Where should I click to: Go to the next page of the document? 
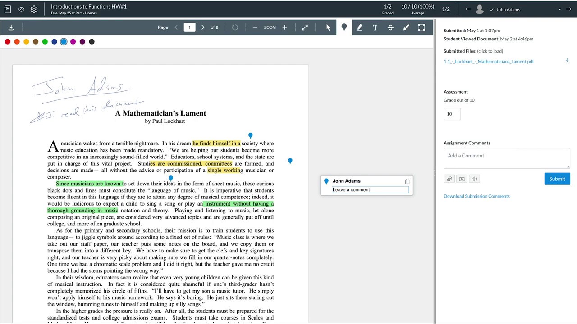coord(203,27)
